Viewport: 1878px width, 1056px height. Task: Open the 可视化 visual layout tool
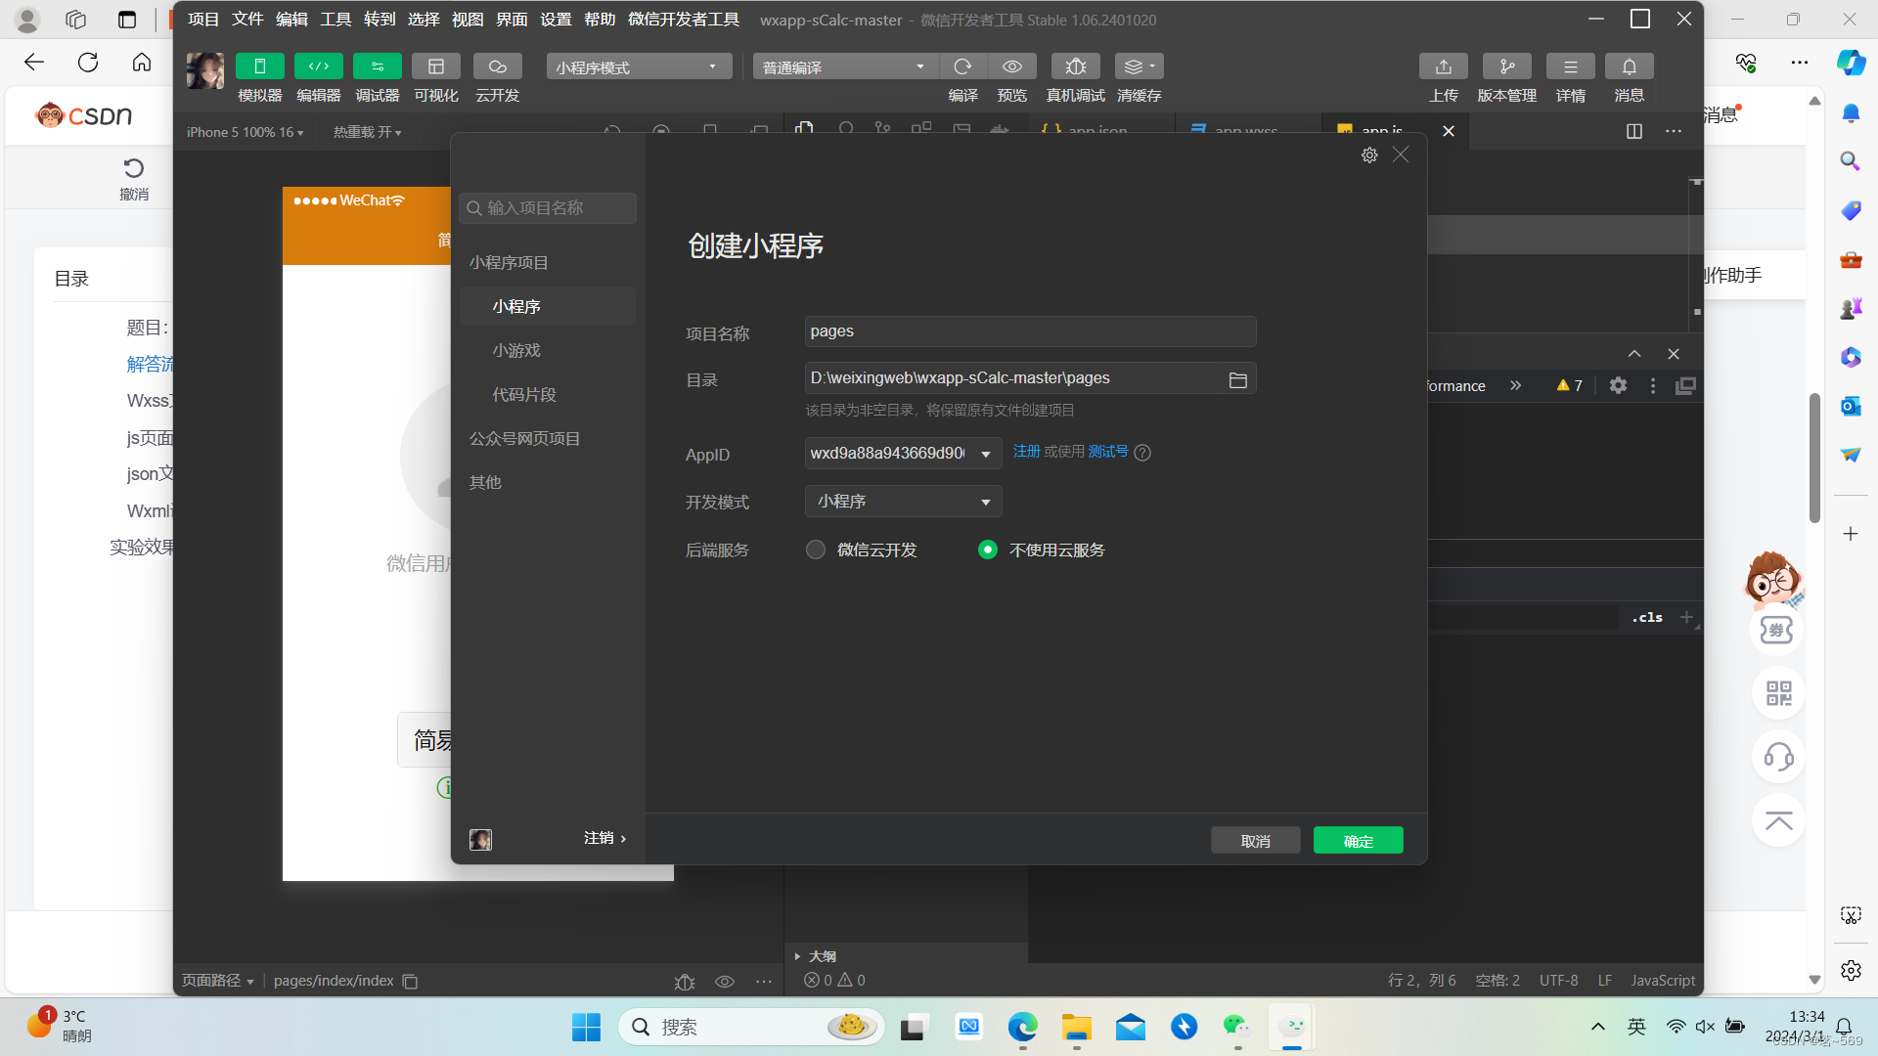pos(436,66)
